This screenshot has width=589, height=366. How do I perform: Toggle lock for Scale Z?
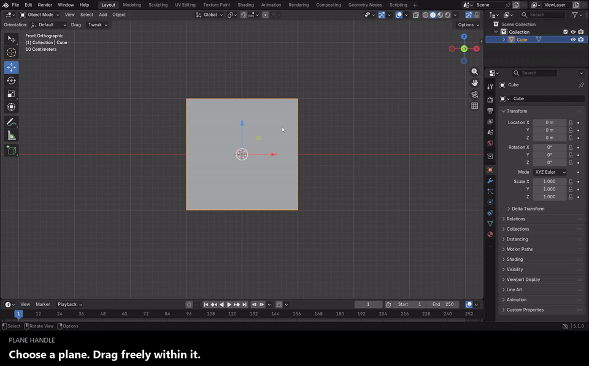click(x=571, y=196)
